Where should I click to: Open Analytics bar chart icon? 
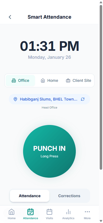68,212
